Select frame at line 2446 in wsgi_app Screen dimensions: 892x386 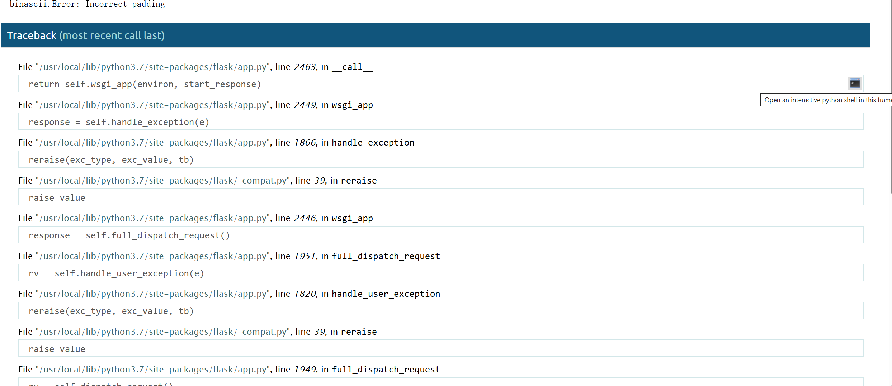(x=195, y=218)
